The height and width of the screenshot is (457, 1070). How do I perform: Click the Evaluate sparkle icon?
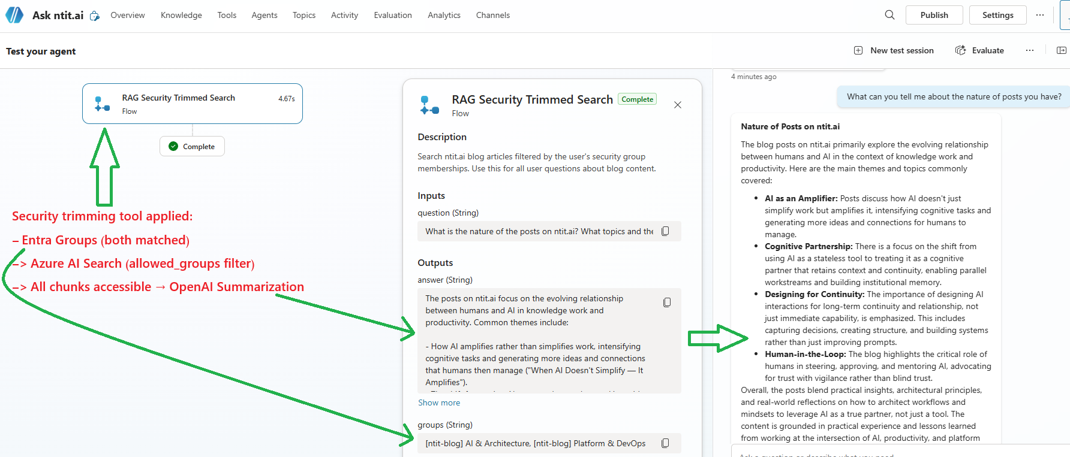961,50
